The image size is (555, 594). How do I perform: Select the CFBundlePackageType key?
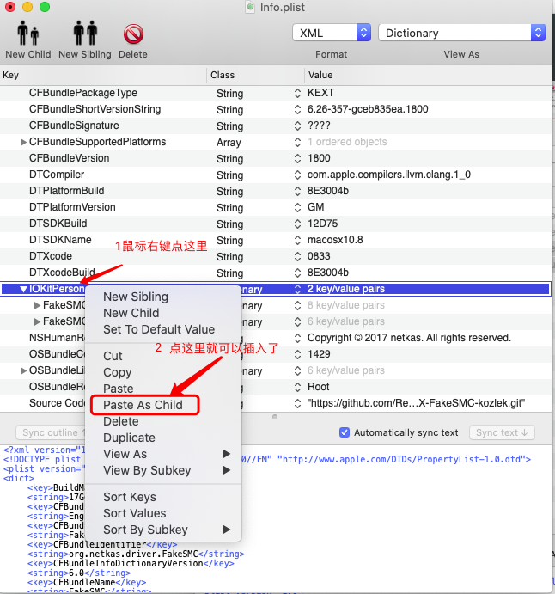tap(83, 93)
